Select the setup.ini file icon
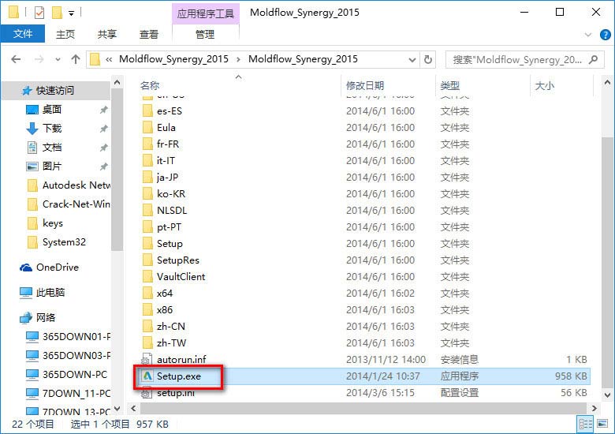Image resolution: width=615 pixels, height=434 pixels. click(x=147, y=393)
